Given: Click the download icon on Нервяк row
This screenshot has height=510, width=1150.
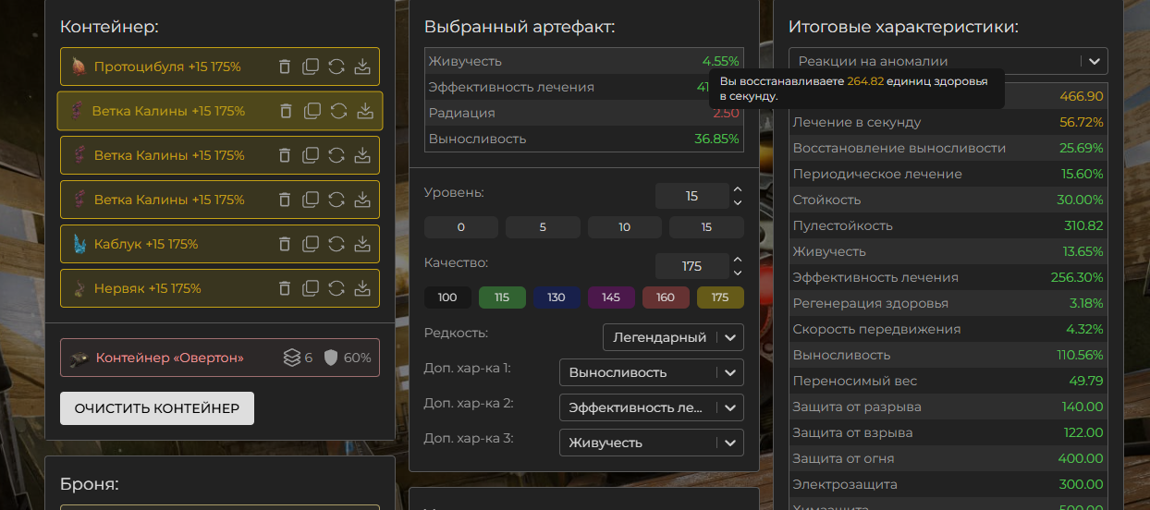Looking at the screenshot, I should coord(362,288).
